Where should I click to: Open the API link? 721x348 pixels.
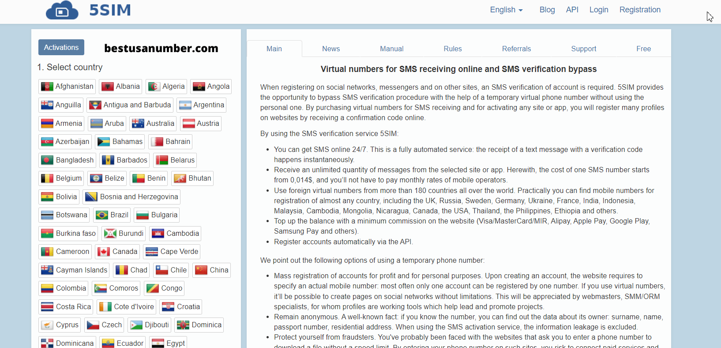point(572,10)
